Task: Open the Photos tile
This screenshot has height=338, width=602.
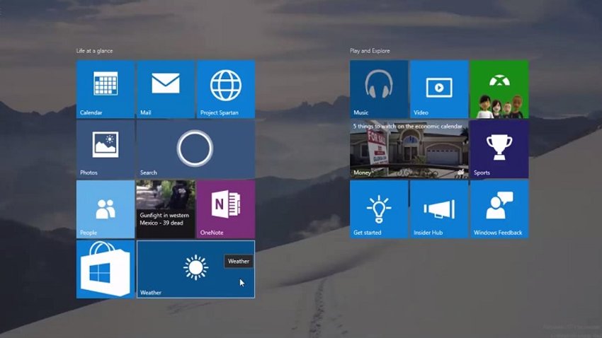Action: (x=106, y=149)
